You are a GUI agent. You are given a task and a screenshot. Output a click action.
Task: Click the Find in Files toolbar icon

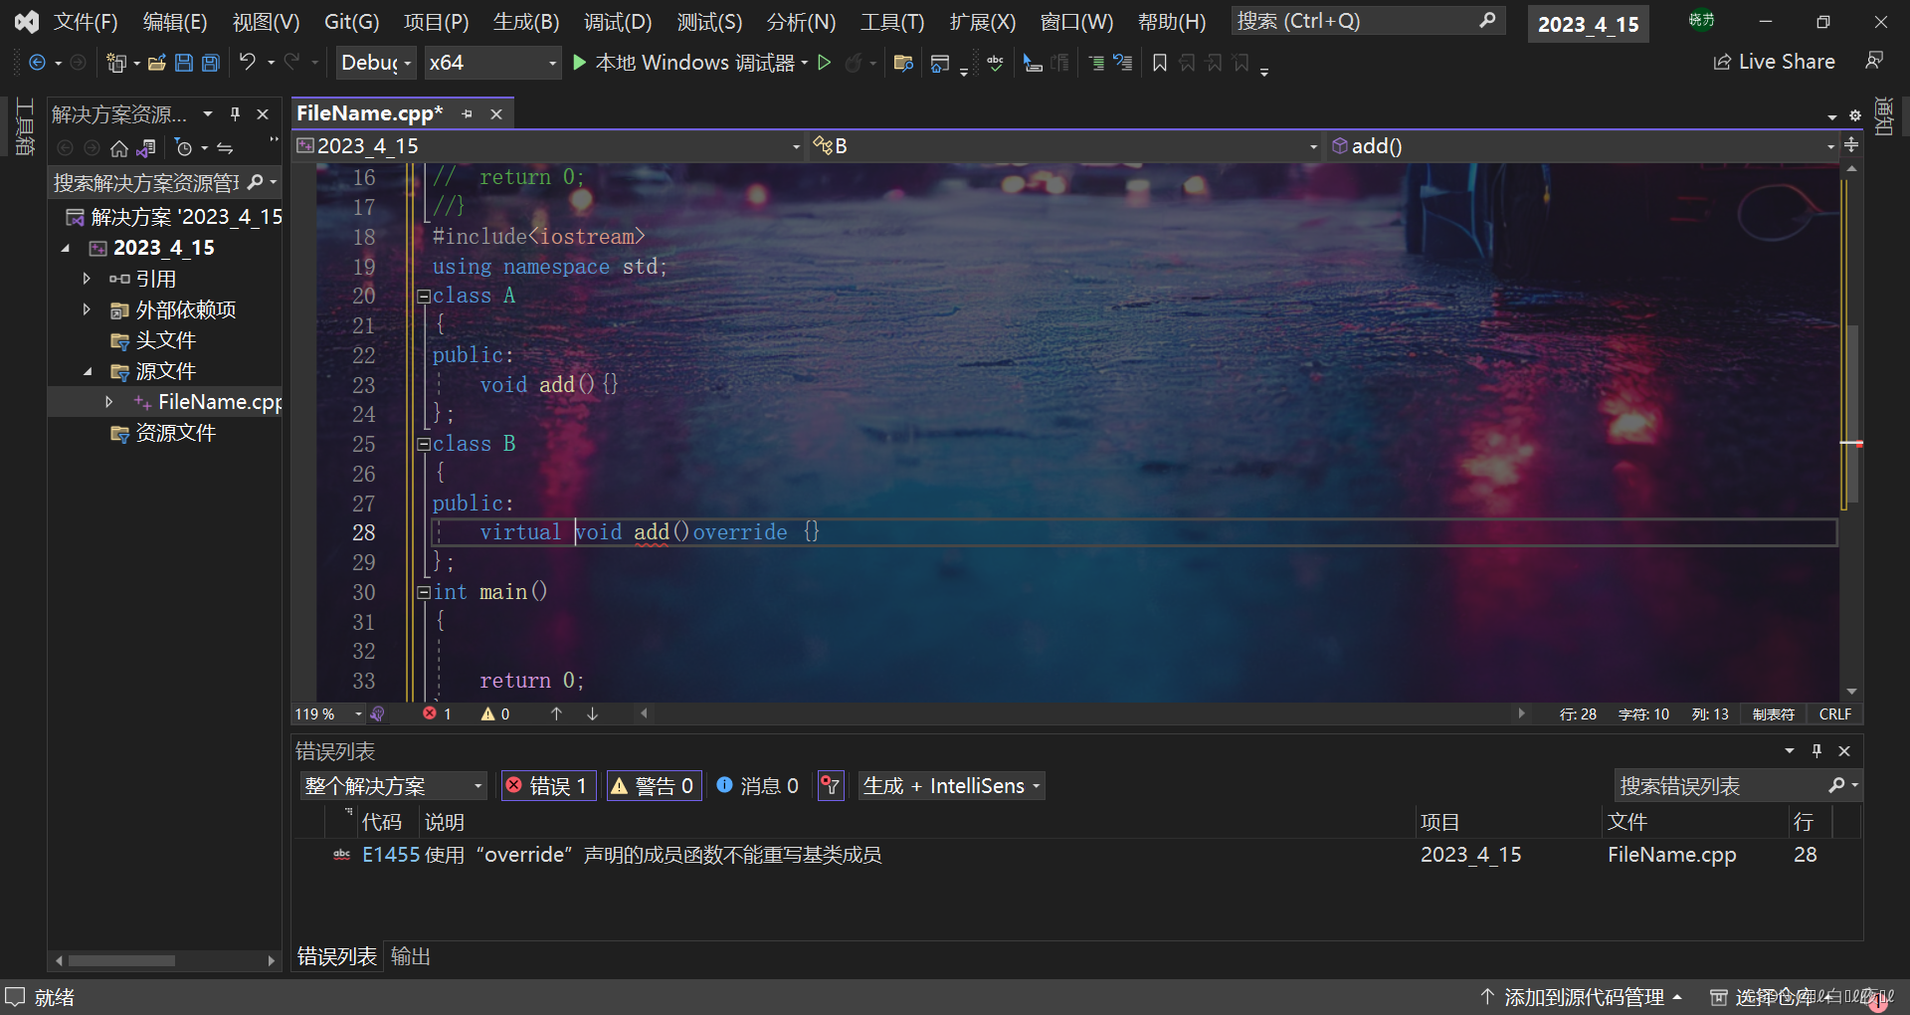point(903,63)
